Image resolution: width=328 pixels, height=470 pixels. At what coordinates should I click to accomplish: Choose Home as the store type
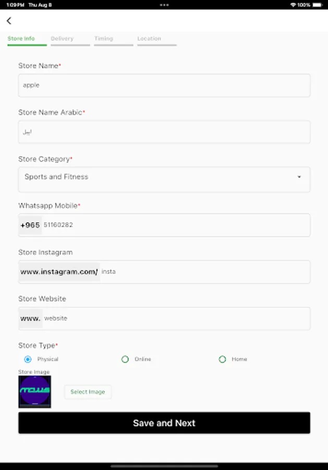click(222, 359)
